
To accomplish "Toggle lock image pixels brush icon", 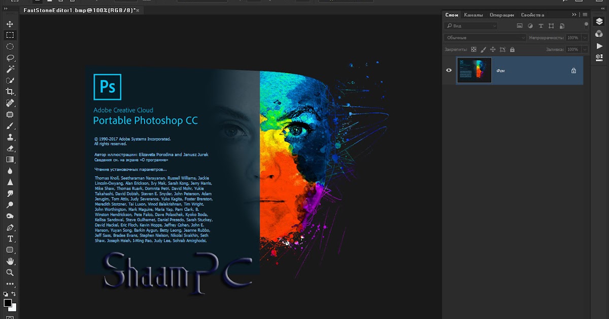I will click(x=483, y=50).
